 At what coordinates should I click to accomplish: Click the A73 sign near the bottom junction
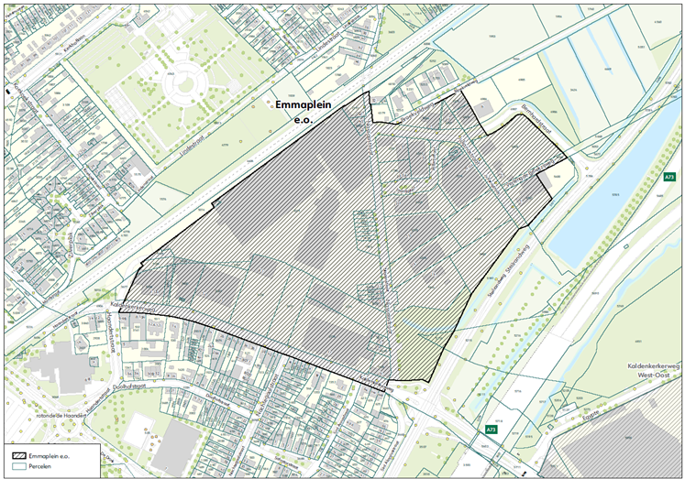[x=491, y=430]
